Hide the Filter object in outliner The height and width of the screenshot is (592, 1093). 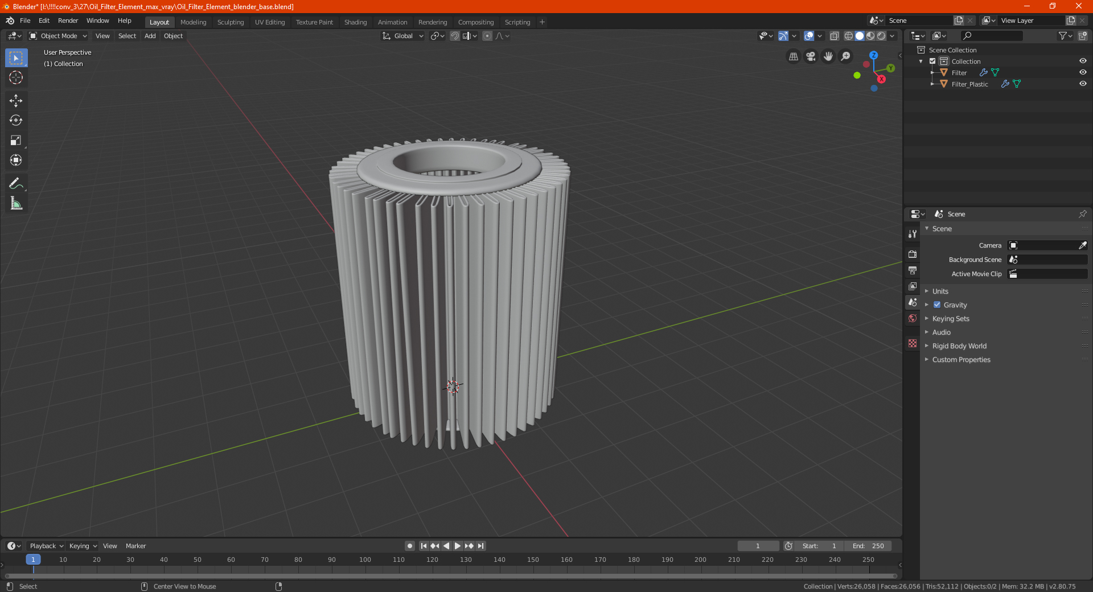click(x=1083, y=72)
